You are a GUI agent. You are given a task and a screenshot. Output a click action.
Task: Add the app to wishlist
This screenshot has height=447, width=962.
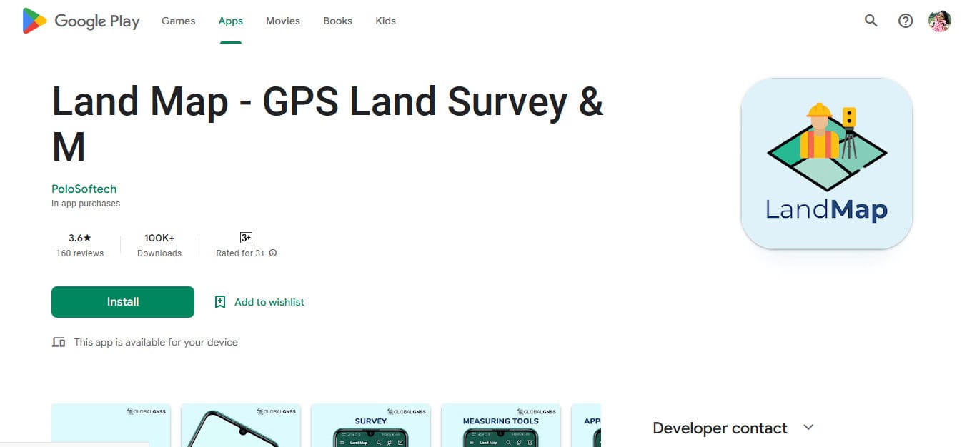pyautogui.click(x=259, y=302)
